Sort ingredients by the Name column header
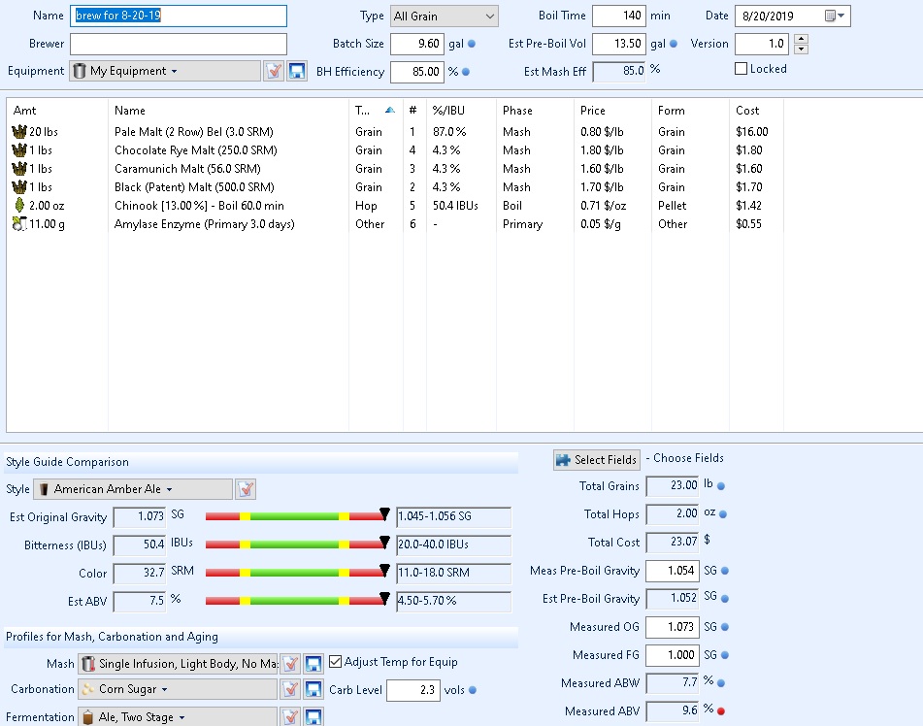The image size is (923, 726). click(x=228, y=110)
